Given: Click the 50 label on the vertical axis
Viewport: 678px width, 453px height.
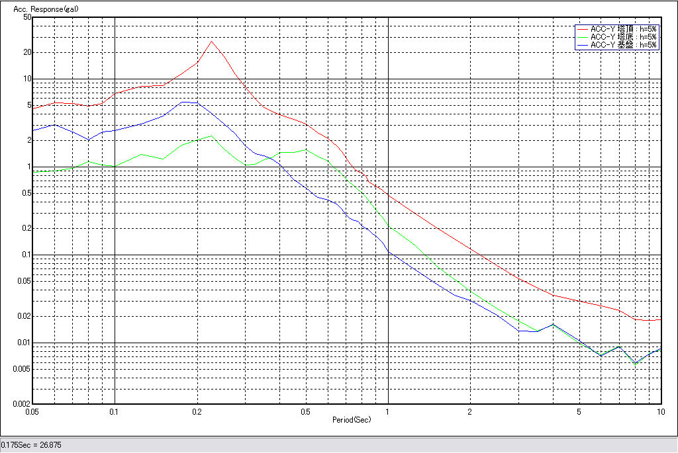Looking at the screenshot, I should coord(27,17).
